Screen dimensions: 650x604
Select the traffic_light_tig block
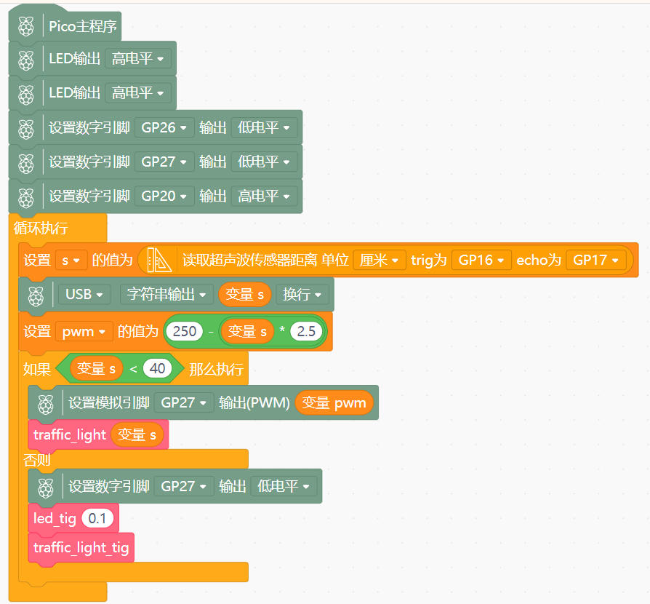point(81,547)
